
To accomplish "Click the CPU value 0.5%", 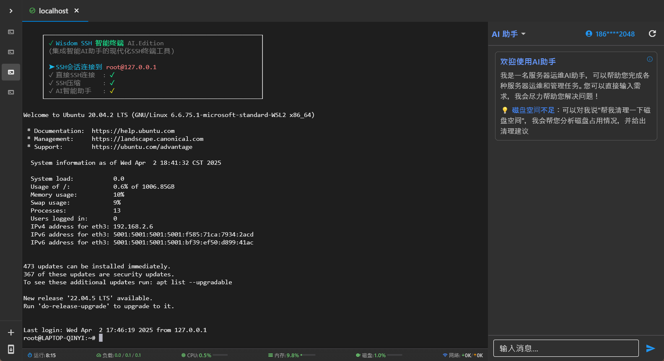I will pos(205,355).
